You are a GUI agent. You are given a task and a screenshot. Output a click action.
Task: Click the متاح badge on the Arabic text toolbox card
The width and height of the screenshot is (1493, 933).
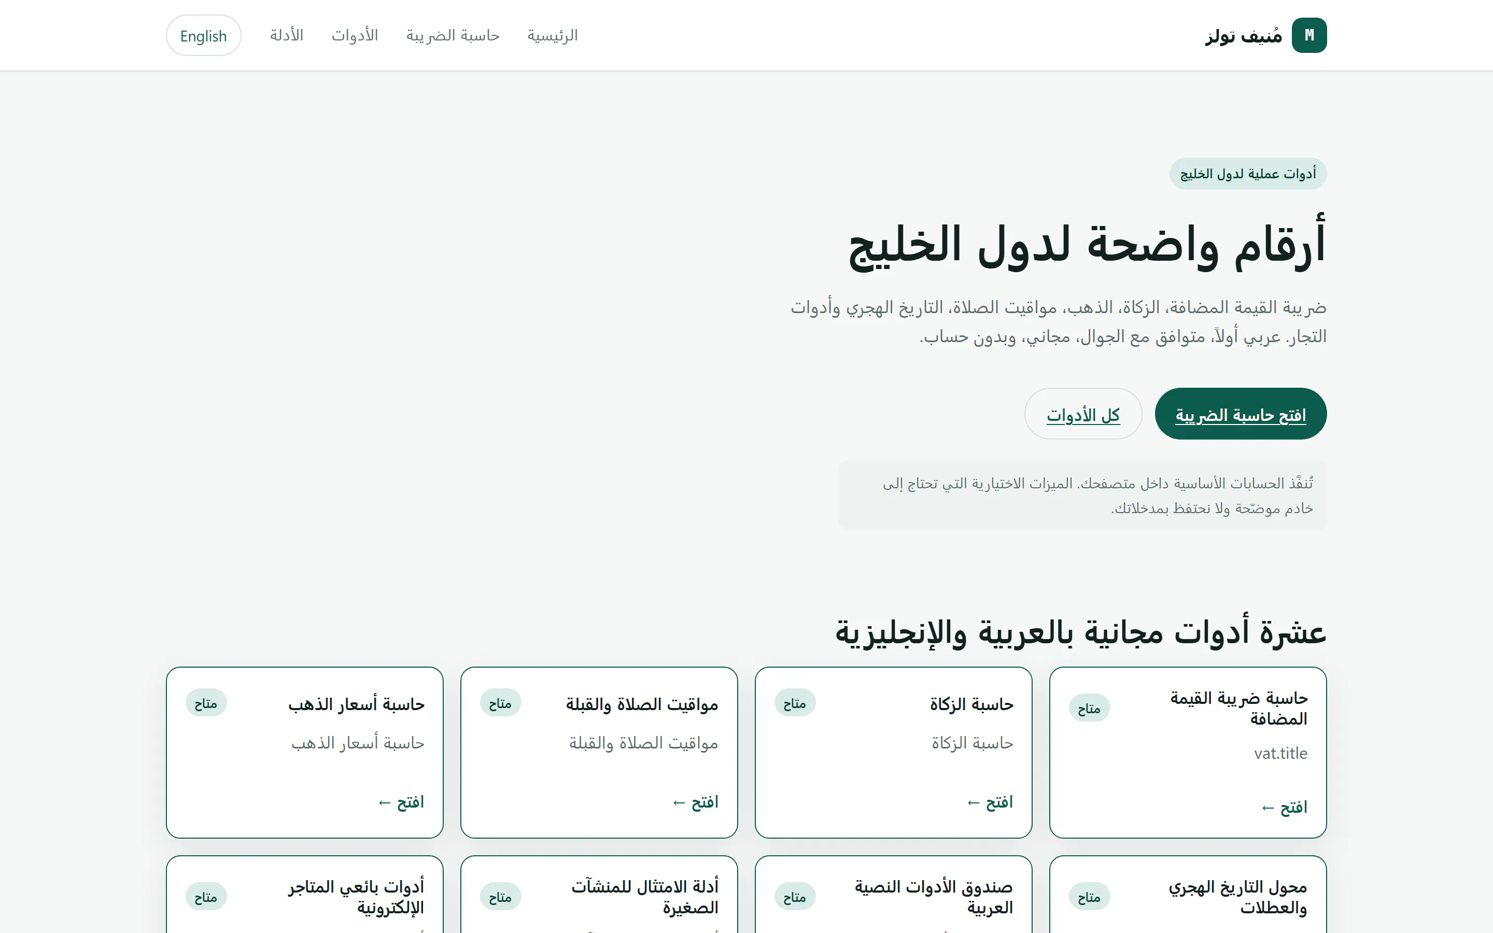tap(795, 897)
